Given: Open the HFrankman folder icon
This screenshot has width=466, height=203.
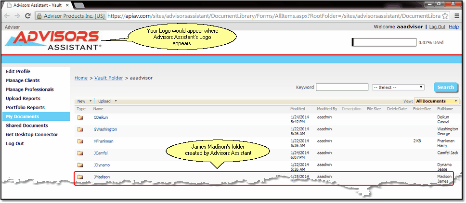Looking at the screenshot, I should point(80,141).
